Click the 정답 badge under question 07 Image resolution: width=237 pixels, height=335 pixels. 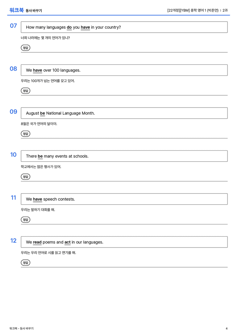click(25, 48)
